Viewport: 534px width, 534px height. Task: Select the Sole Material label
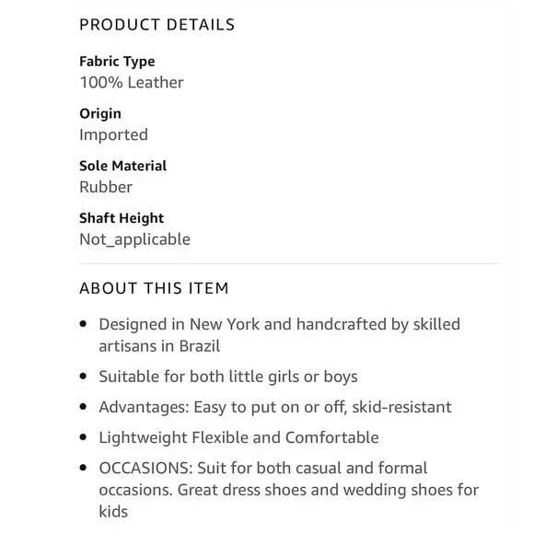point(123,166)
